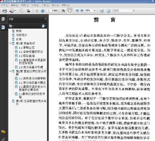Open the 工具 menu
155x141 pixels.
click(45, 5)
